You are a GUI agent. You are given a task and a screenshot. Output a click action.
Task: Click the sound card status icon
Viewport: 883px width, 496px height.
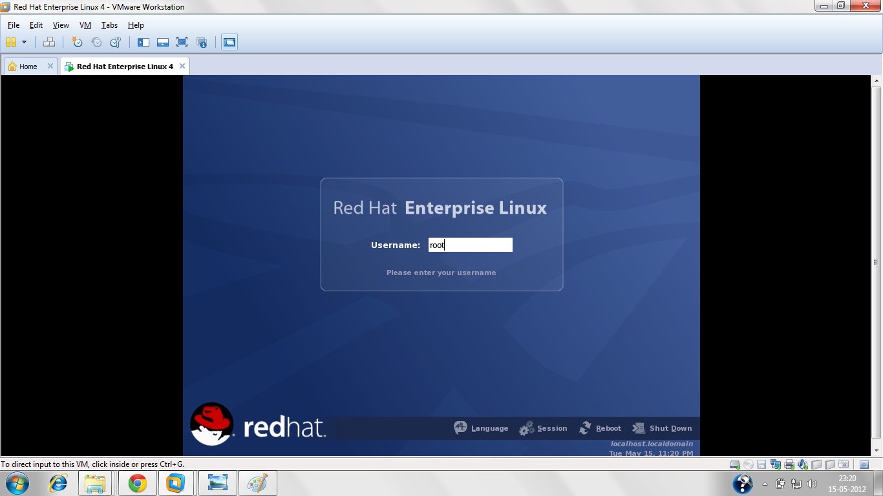tap(803, 464)
